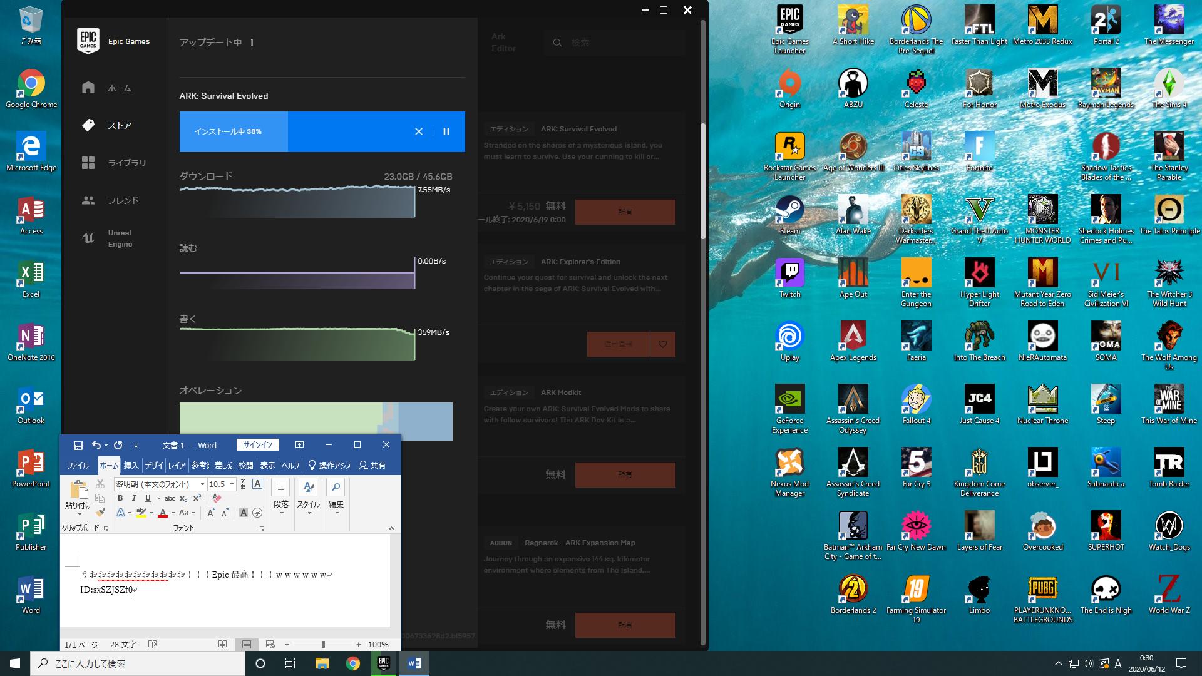Clear all formatting with the eraser icon
The height and width of the screenshot is (676, 1202).
pos(217,498)
